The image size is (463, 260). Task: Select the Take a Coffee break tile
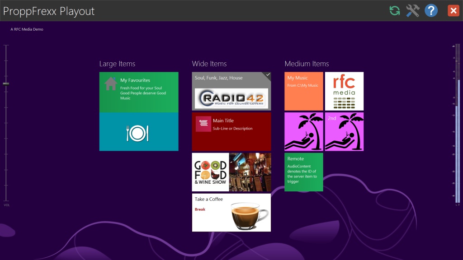(x=231, y=213)
